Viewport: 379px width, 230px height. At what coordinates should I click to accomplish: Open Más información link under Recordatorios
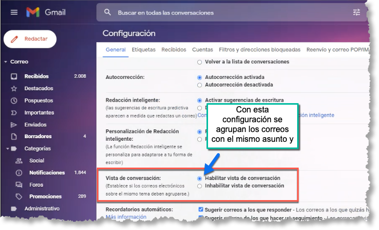coord(126,217)
